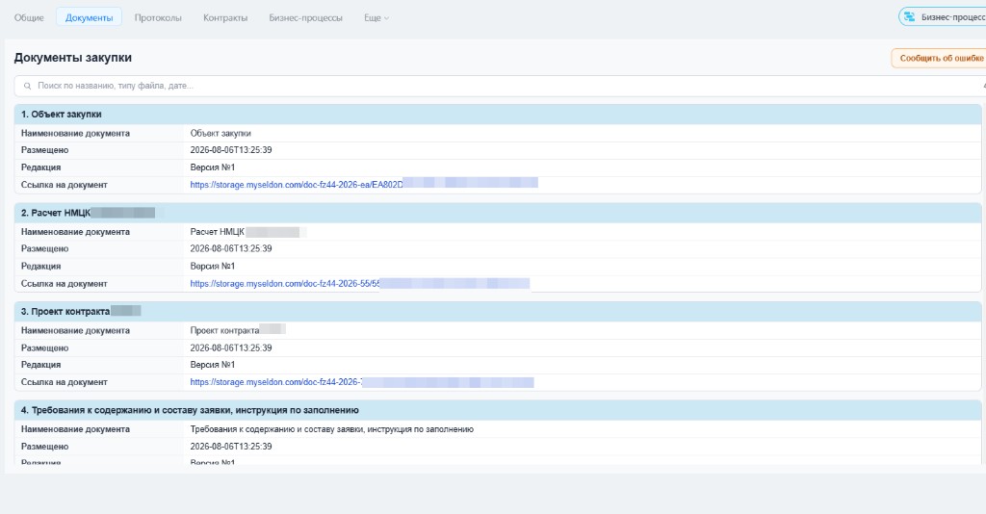This screenshot has width=986, height=514.
Task: Go to the Бизнес-процессы tab
Action: click(x=305, y=17)
